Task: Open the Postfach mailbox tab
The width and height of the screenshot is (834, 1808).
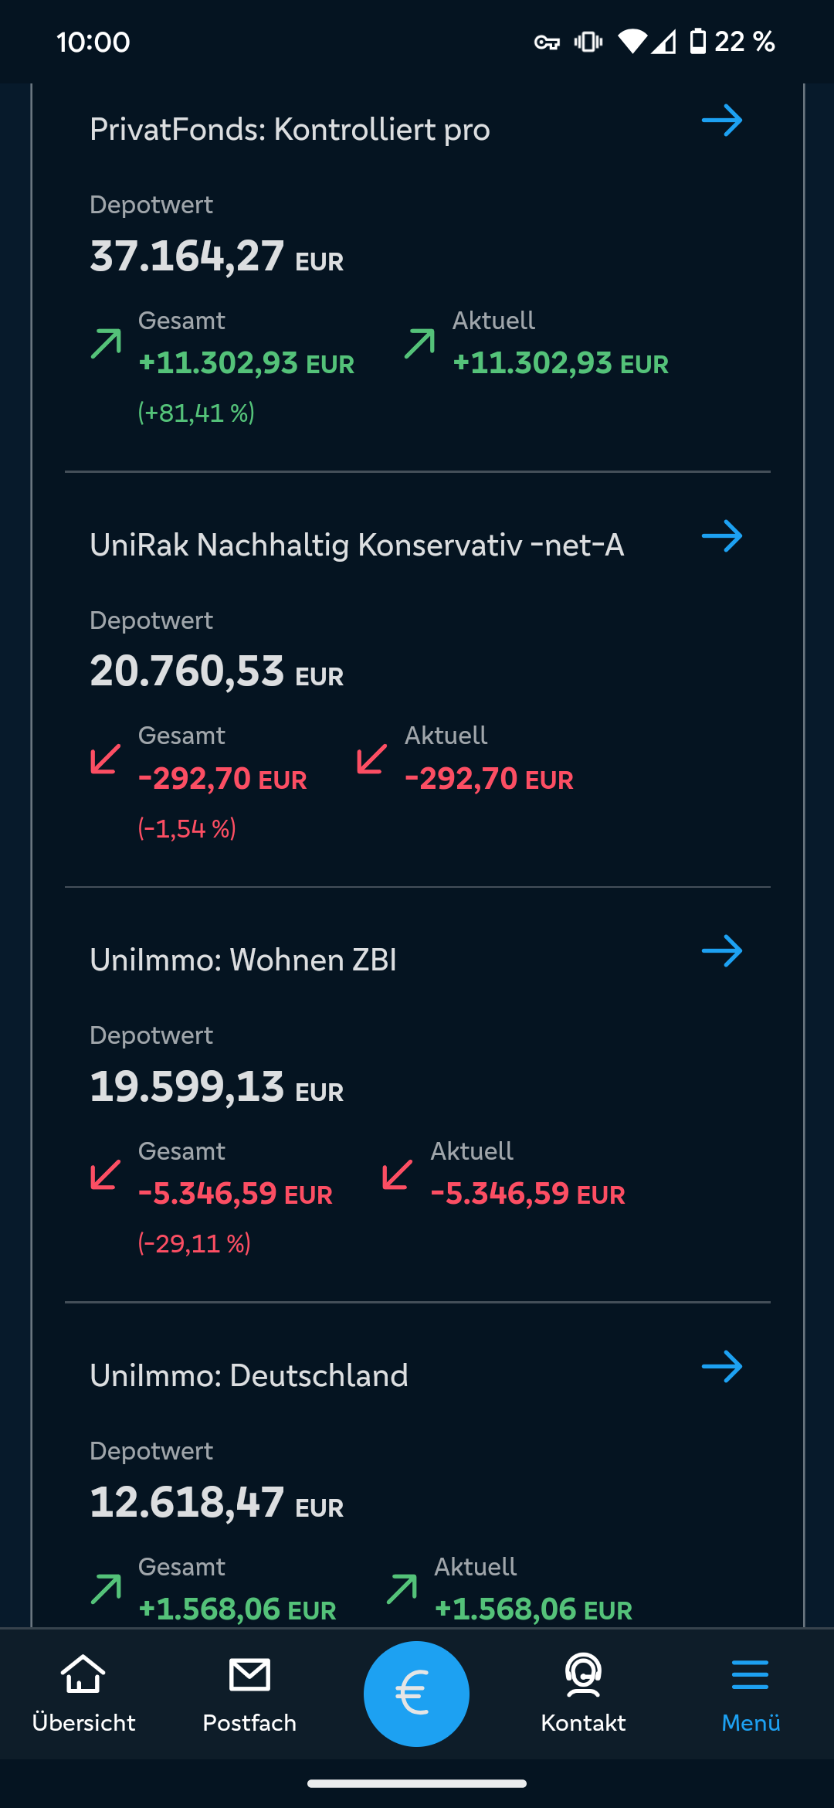Action: (x=249, y=1694)
